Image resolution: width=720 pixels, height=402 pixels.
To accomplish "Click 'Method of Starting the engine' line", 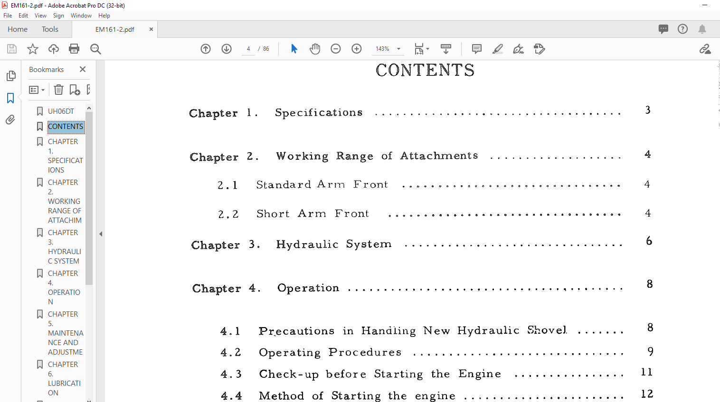I will point(357,395).
